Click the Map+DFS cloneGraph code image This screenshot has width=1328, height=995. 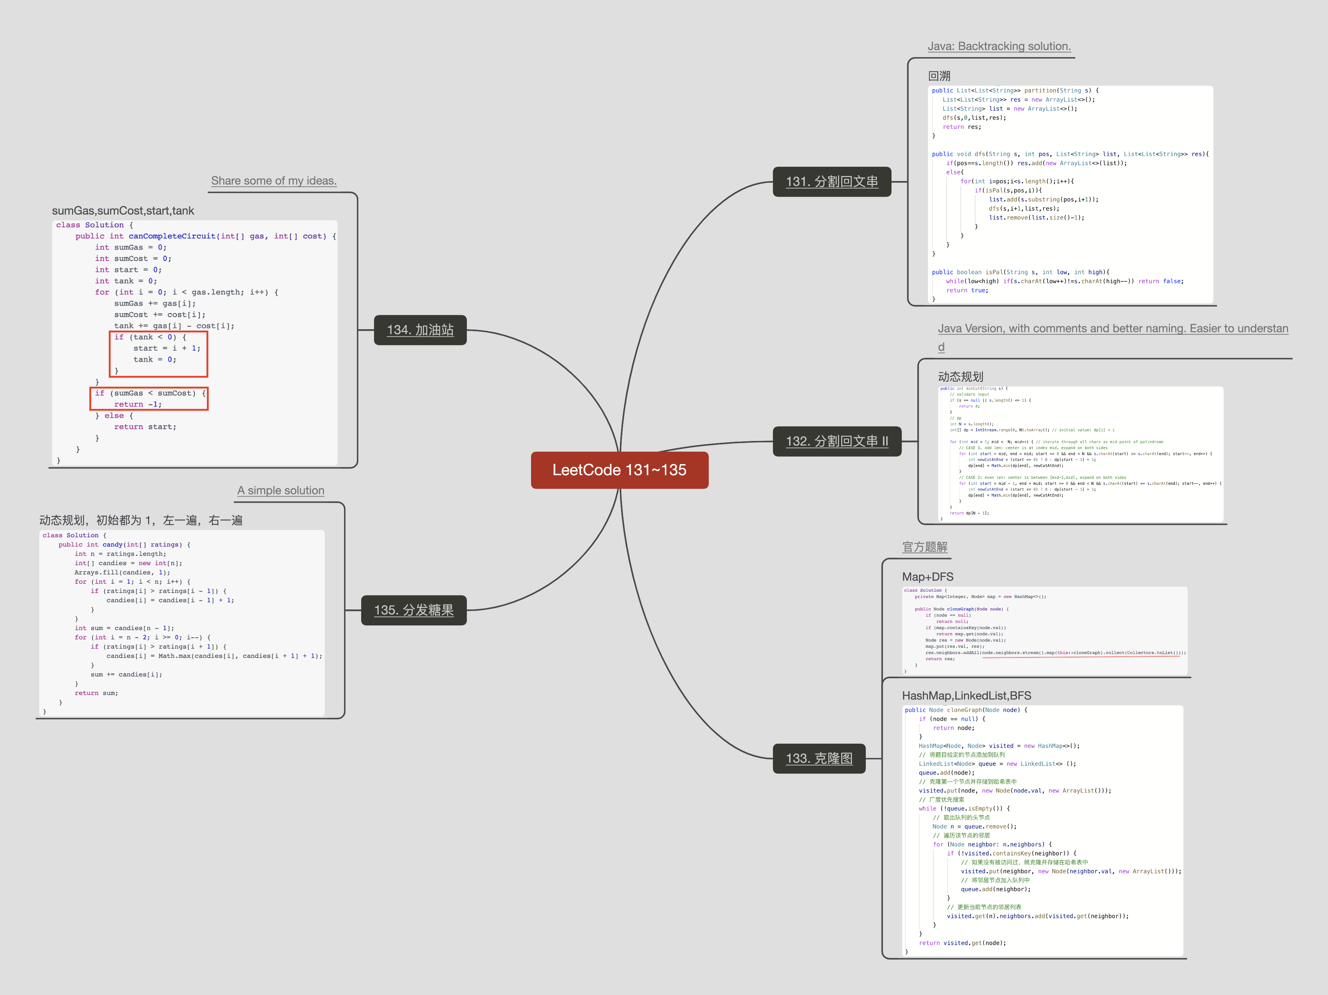1044,630
